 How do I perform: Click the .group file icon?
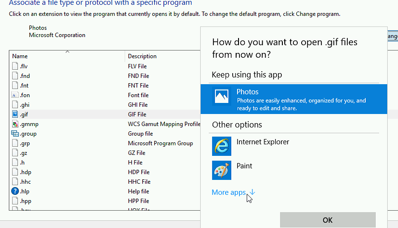(15, 134)
